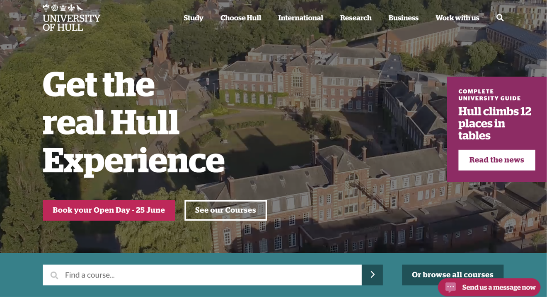
Task: Open the International menu
Action: tap(300, 18)
